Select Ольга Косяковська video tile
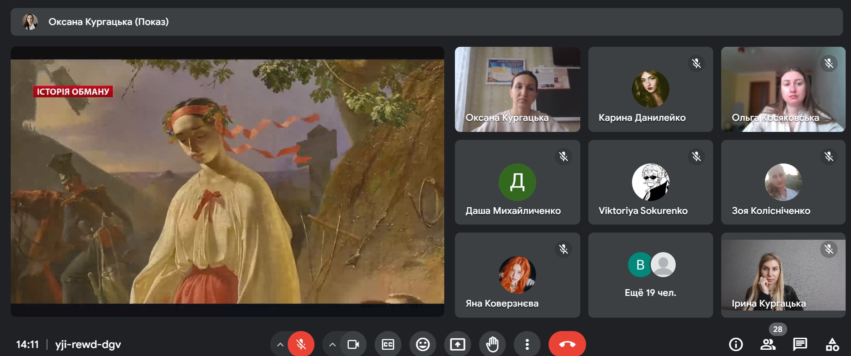Image resolution: width=851 pixels, height=356 pixels. point(783,89)
